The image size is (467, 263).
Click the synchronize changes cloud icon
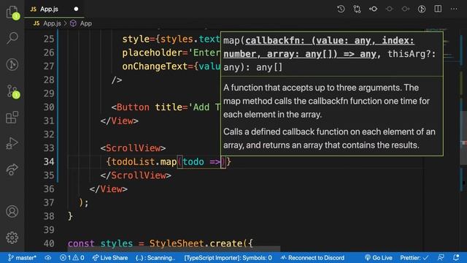tap(47, 258)
